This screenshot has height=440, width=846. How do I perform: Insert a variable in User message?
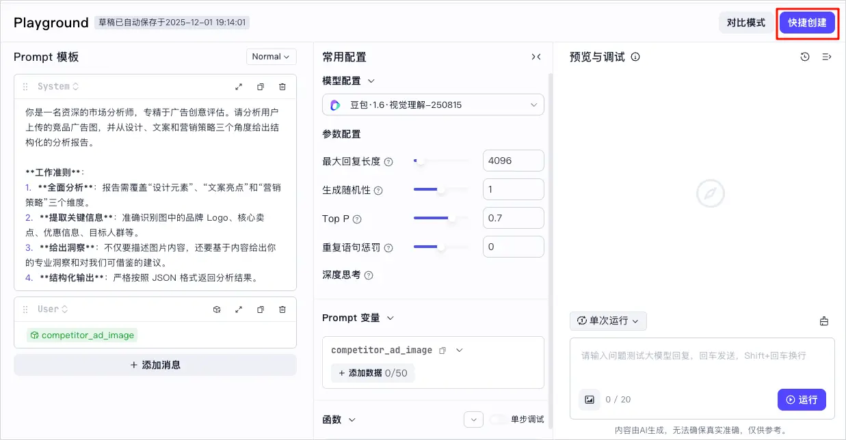pyautogui.click(x=217, y=310)
